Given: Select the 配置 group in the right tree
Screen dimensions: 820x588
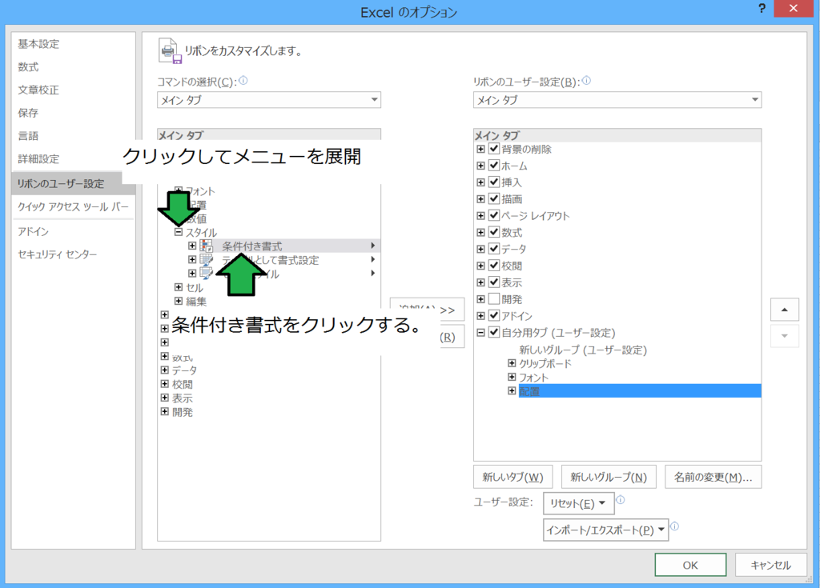Looking at the screenshot, I should pyautogui.click(x=640, y=391).
